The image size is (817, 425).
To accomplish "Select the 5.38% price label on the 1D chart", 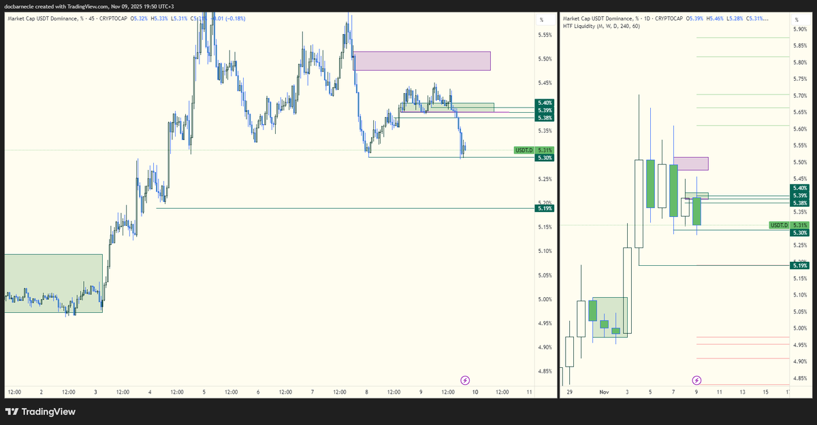I will coord(799,203).
